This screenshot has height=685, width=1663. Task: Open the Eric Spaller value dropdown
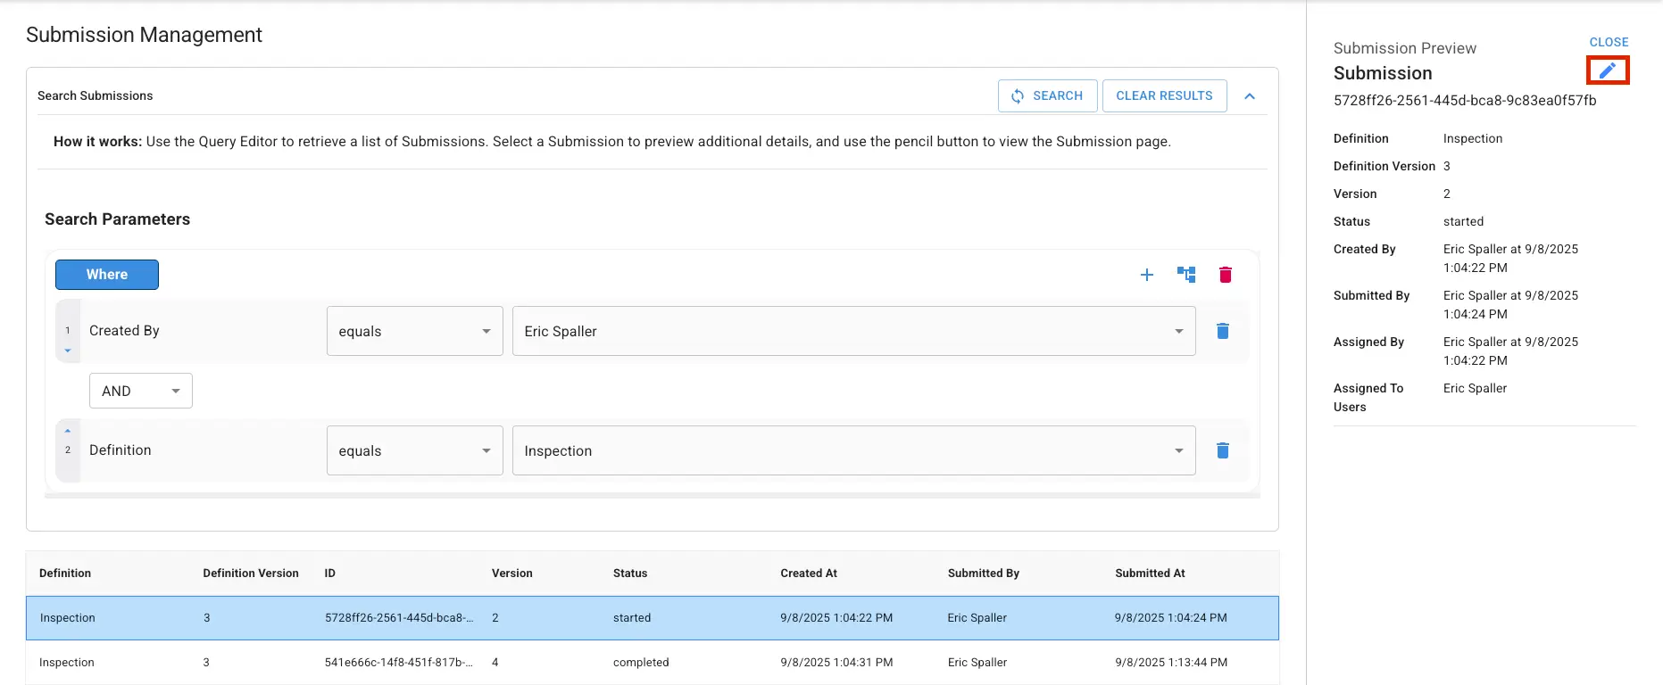(854, 331)
